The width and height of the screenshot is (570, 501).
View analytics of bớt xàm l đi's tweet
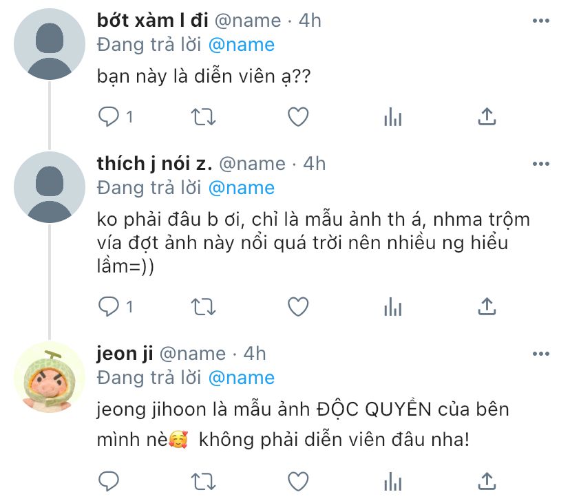coord(392,117)
